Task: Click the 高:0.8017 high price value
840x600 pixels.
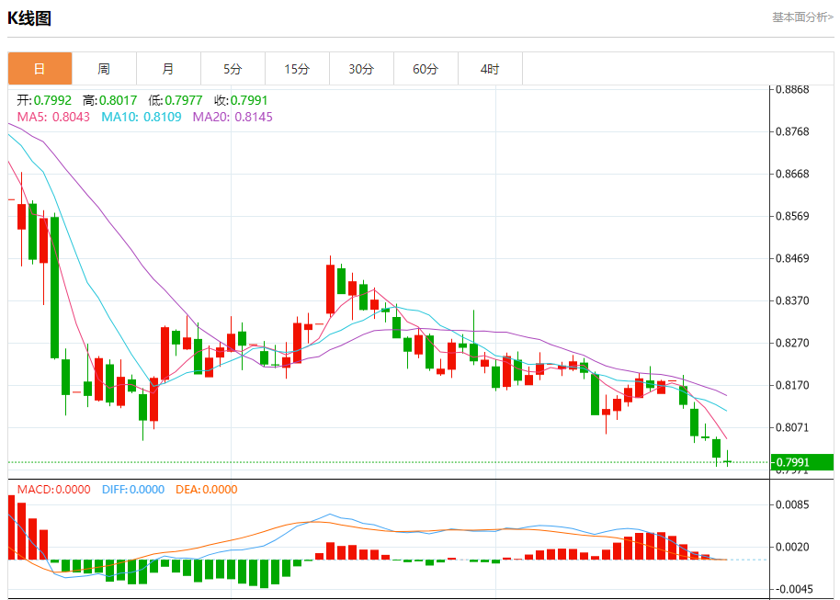Action: tap(109, 100)
